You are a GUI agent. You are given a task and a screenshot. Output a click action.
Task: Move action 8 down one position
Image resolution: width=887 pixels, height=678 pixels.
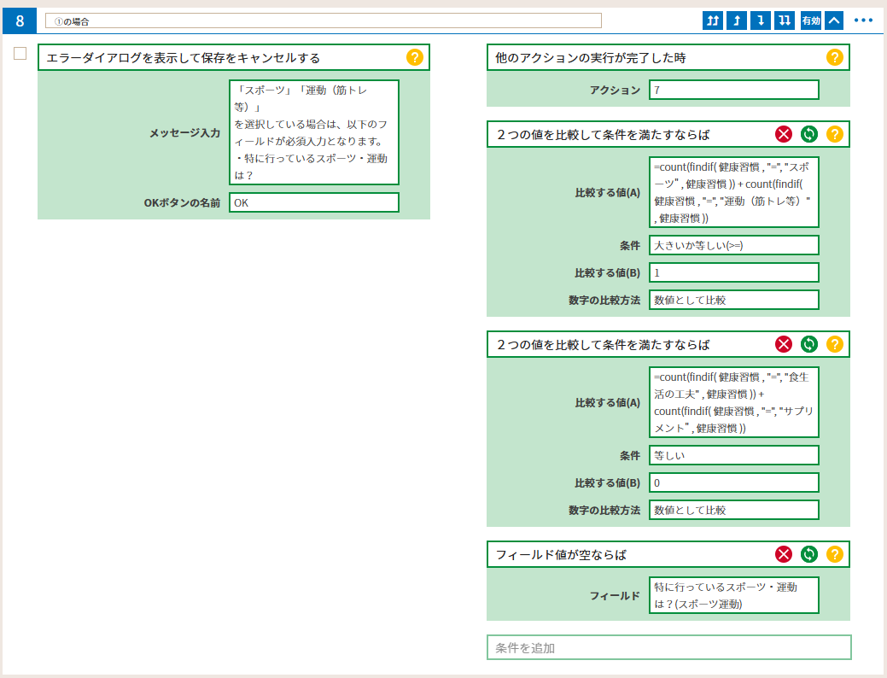[761, 21]
